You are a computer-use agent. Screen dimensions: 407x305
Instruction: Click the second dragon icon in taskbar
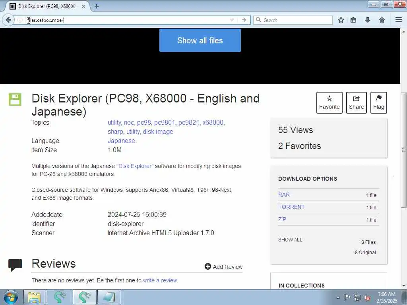click(x=85, y=297)
